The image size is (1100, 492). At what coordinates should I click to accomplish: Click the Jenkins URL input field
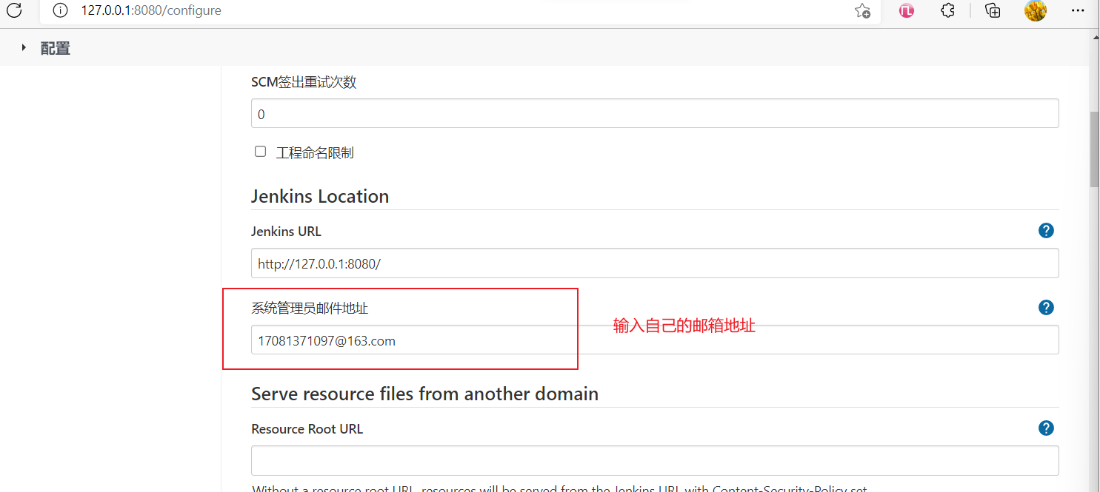tap(655, 263)
